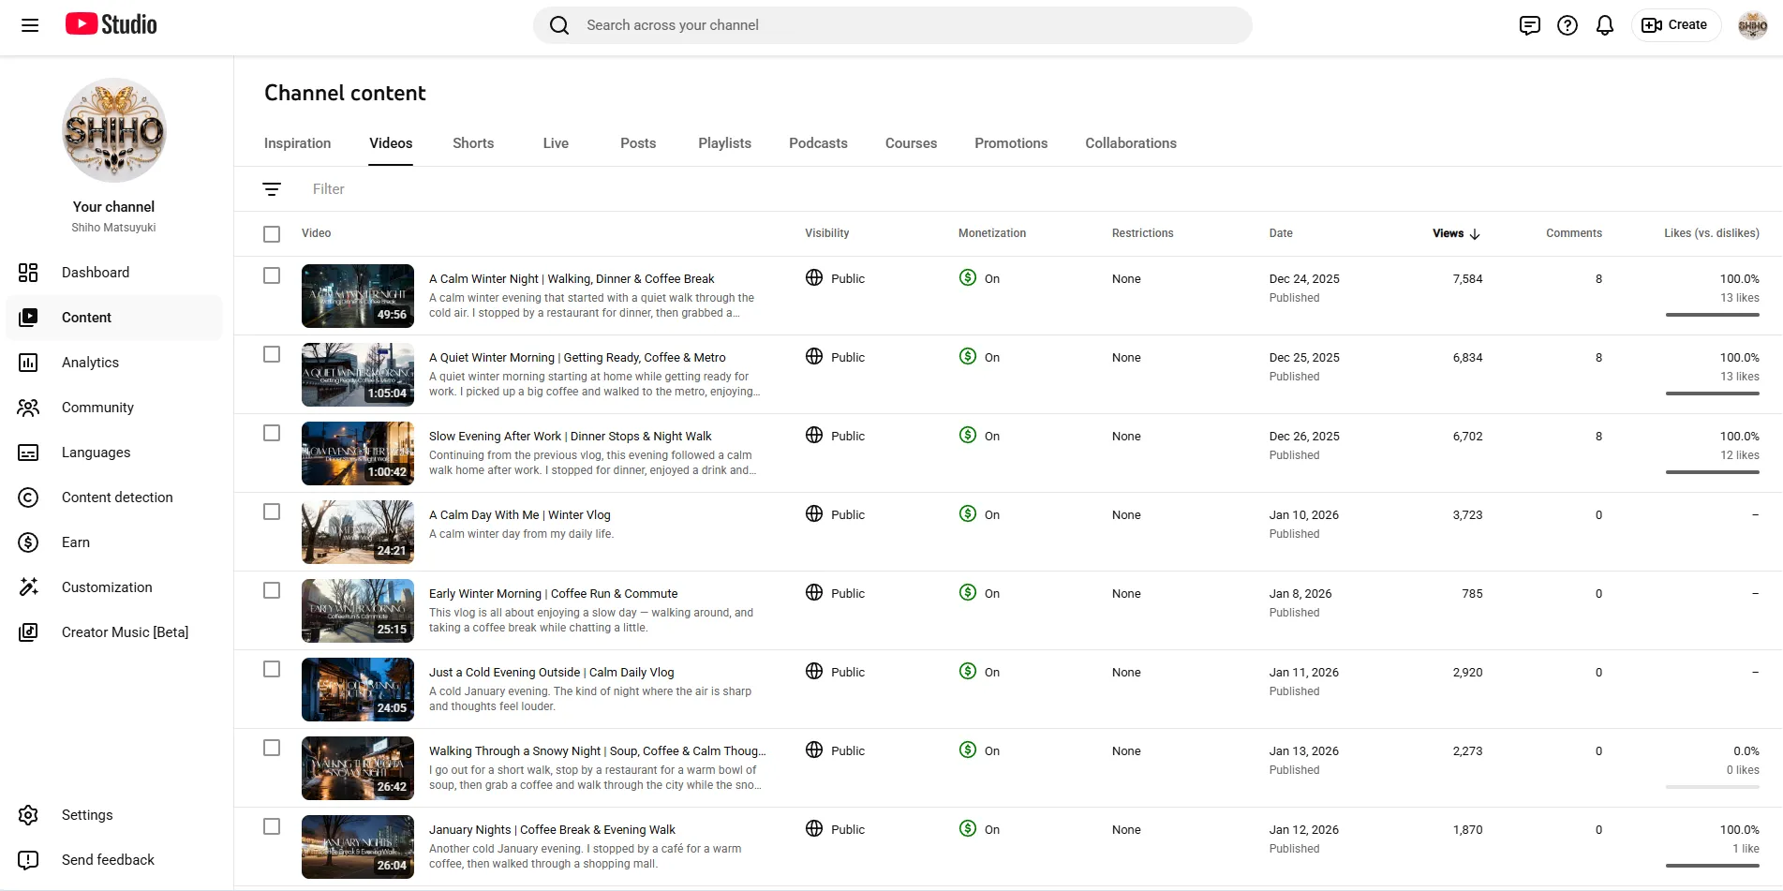Image resolution: width=1783 pixels, height=891 pixels.
Task: Switch to the Live tab
Action: pos(556,143)
